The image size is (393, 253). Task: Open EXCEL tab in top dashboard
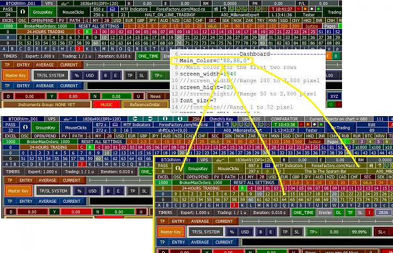pyautogui.click(x=8, y=20)
